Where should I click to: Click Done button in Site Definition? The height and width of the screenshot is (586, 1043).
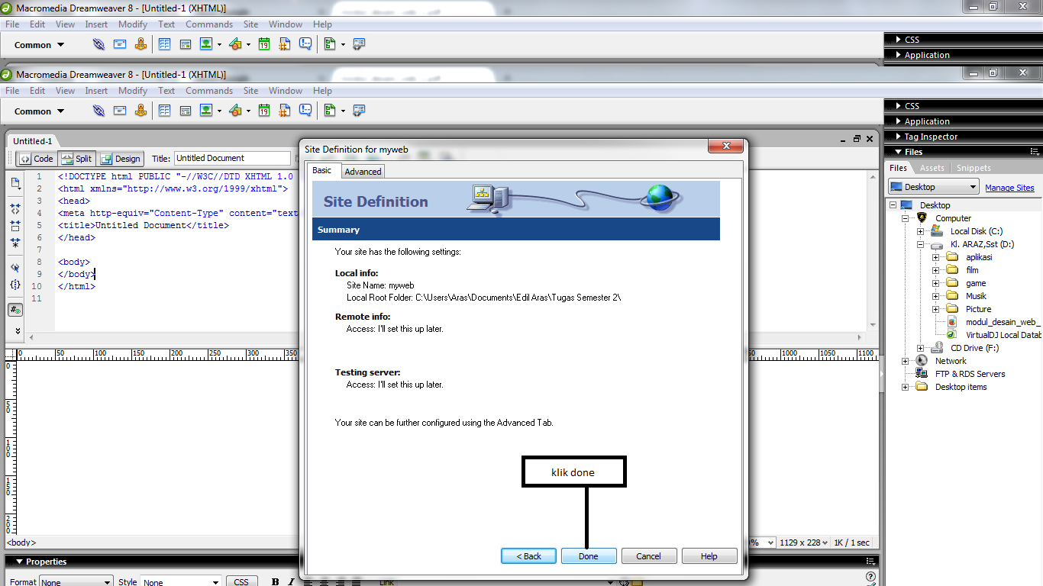(589, 556)
